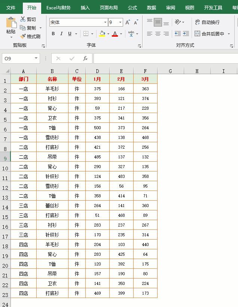Viewport: 238px width, 307px height.
Task: Toggle middle vertical alignment
Action: click(158, 22)
